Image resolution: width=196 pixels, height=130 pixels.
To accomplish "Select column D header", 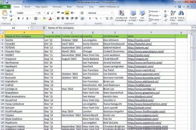I will point(93,33).
